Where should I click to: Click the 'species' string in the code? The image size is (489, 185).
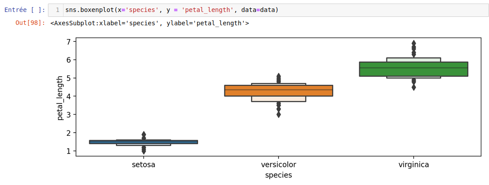click(141, 10)
